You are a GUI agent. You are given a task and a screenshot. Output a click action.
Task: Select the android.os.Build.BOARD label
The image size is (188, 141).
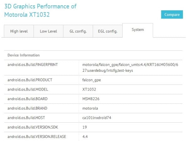(28, 99)
